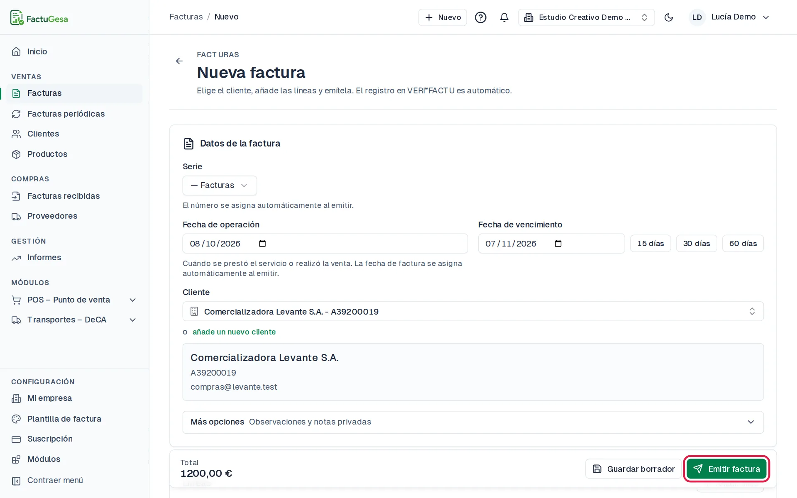Click the compras@levante.test email text
Viewport: 797px width, 498px height.
tap(234, 387)
